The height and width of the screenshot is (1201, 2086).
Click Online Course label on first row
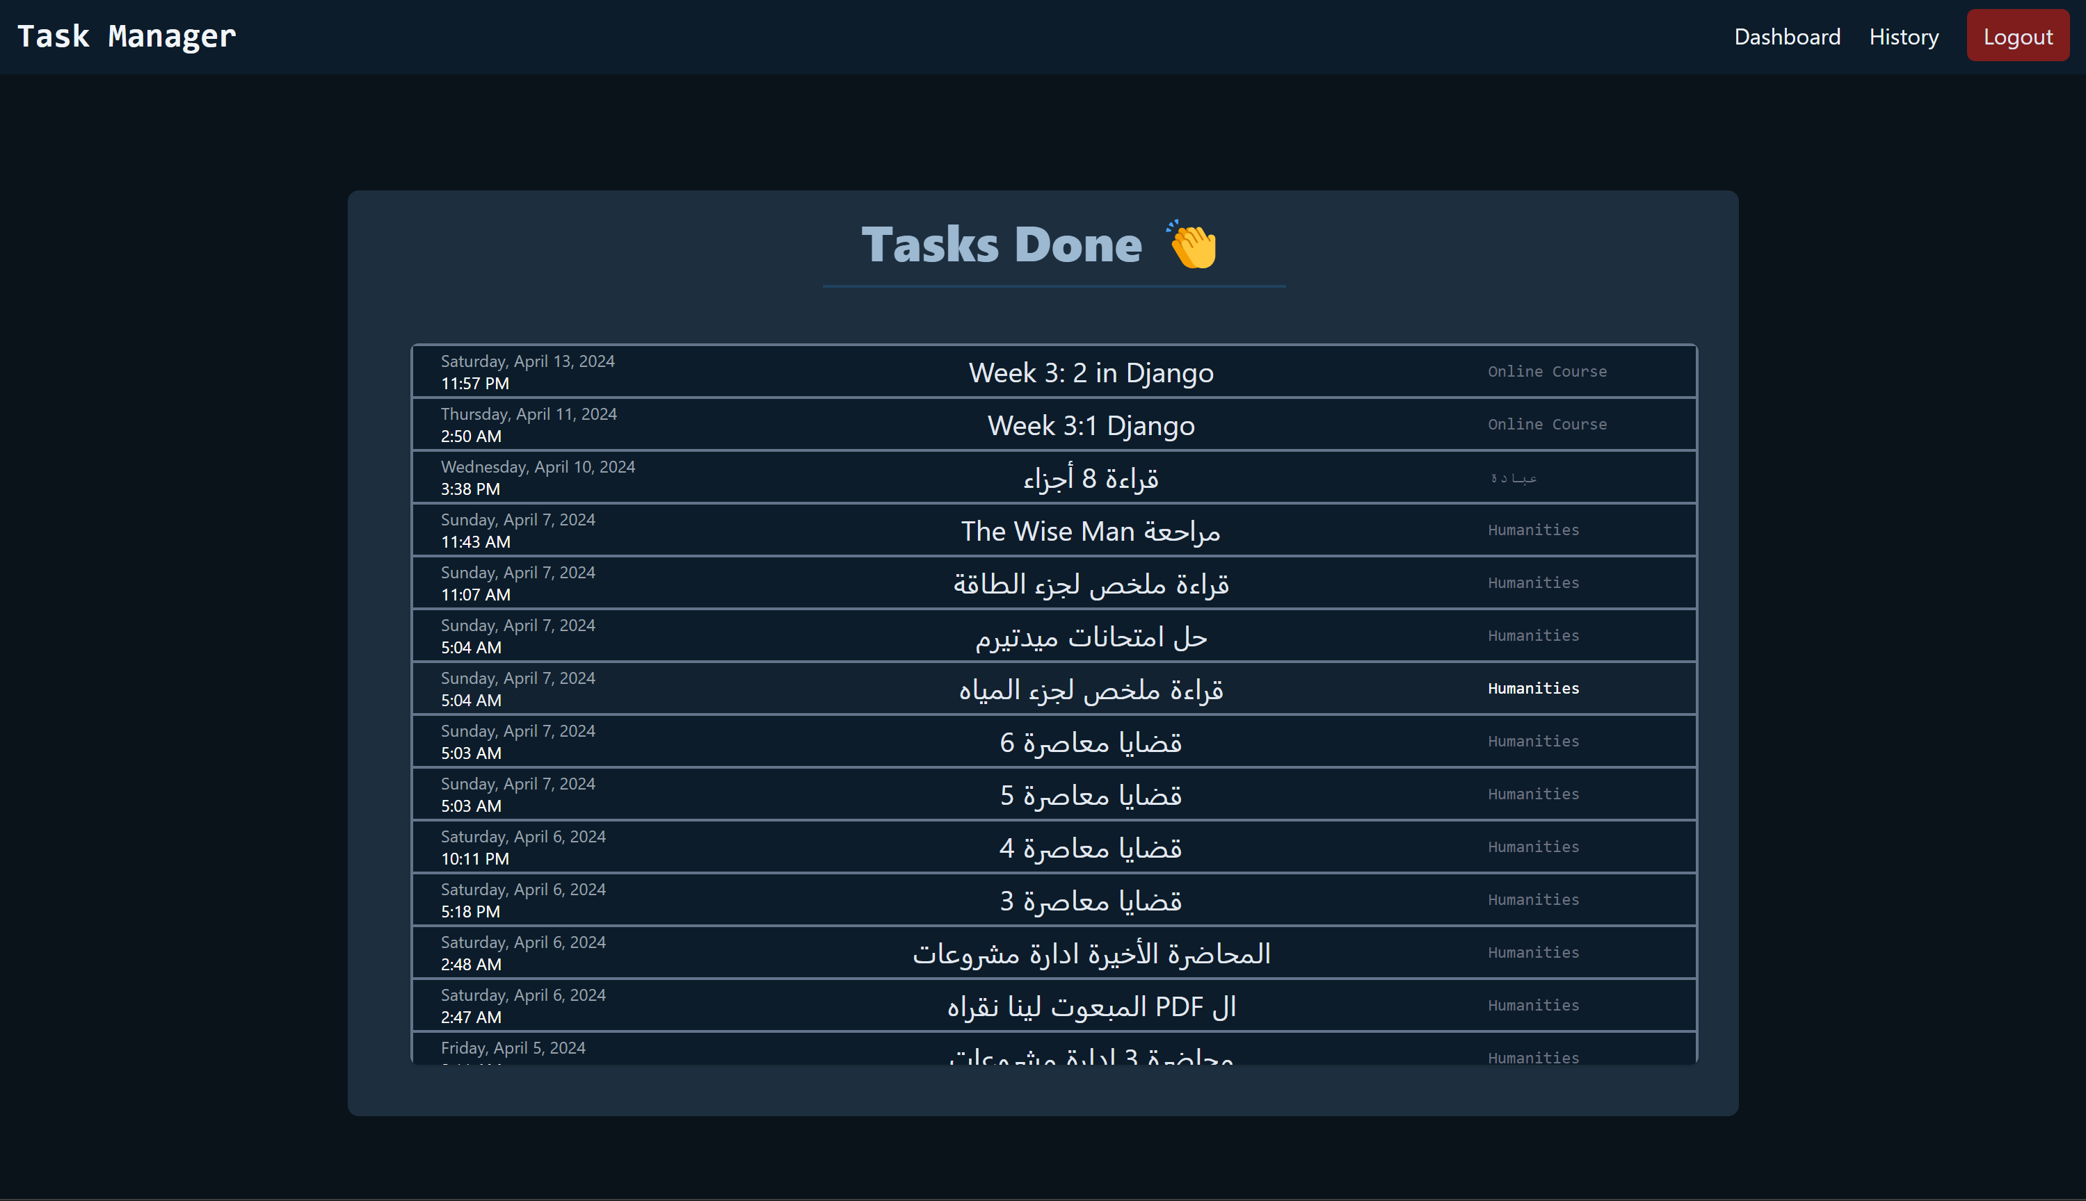coord(1546,372)
